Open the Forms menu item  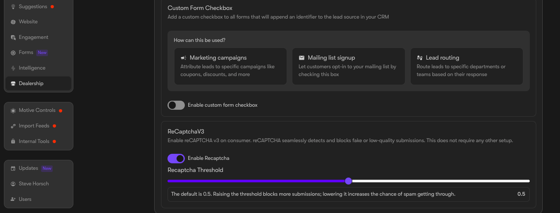point(38,52)
